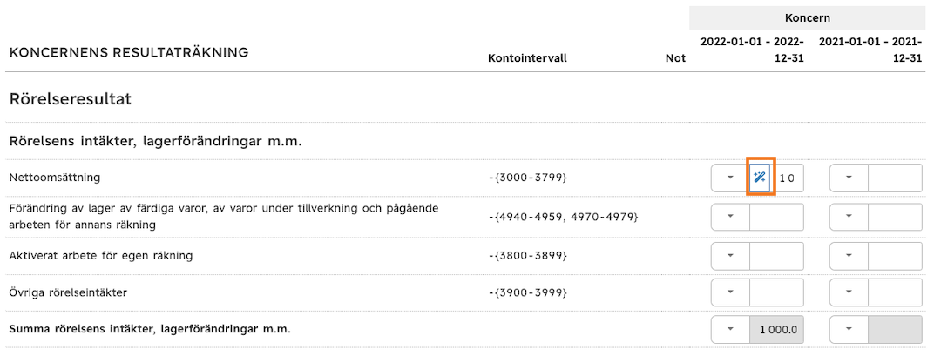The height and width of the screenshot is (356, 934).
Task: Click Nettoomsättning 2022 value field
Action: [x=788, y=178]
